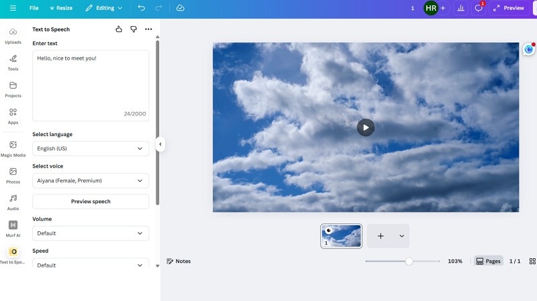Open the full-screen Preview button
537x301 pixels.
click(x=509, y=8)
